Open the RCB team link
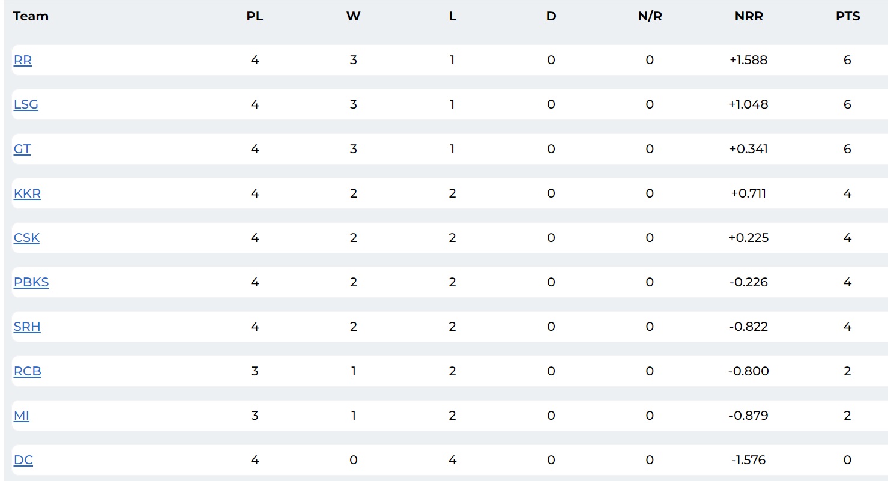888x481 pixels. point(28,371)
